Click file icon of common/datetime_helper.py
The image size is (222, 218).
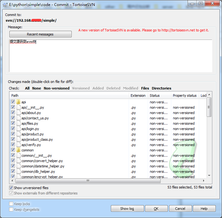18,166
